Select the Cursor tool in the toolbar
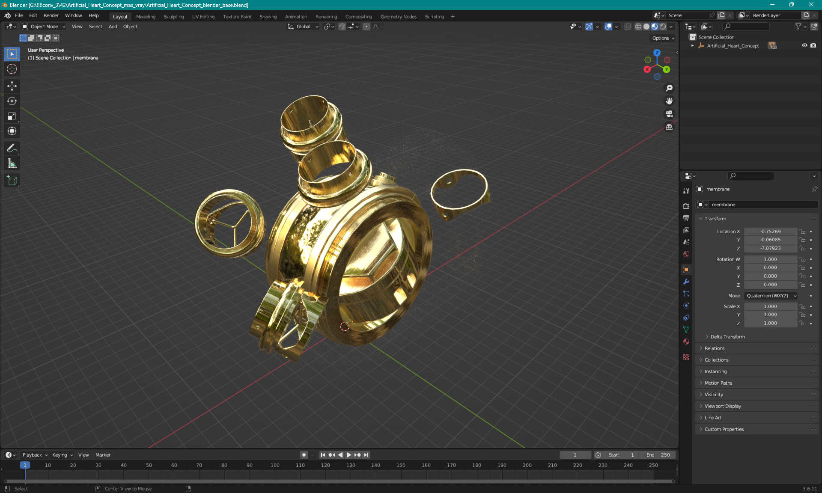822x493 pixels. click(x=12, y=69)
